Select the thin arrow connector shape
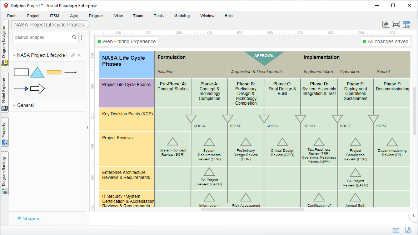 coord(71,72)
